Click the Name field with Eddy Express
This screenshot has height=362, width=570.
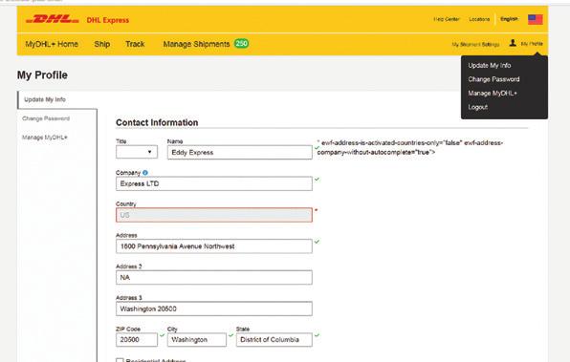coord(239,152)
